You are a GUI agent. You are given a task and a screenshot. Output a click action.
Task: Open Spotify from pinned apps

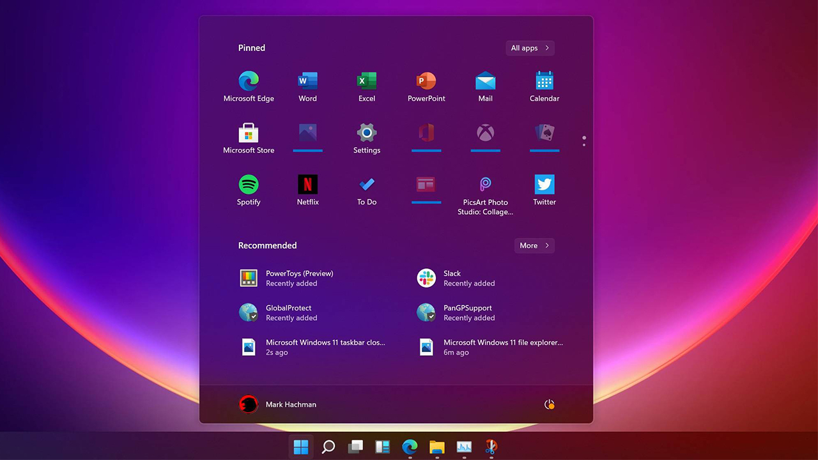(x=249, y=190)
